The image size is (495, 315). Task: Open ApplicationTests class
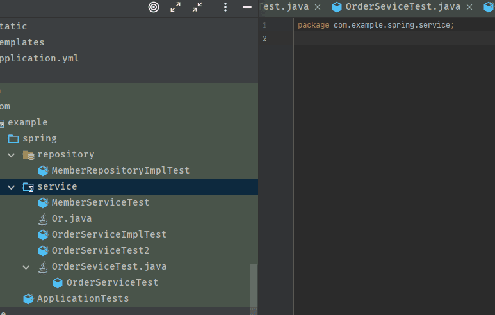83,299
